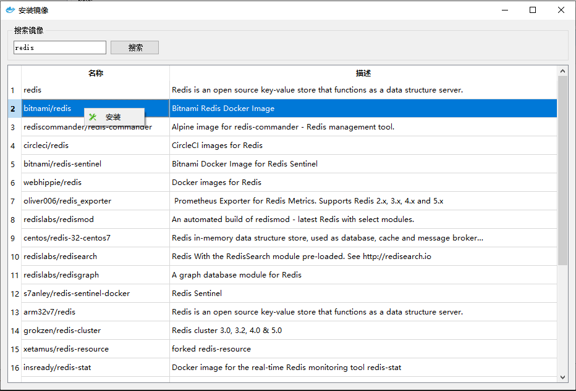Viewport: 576px width, 391px height.
Task: Click the 搜索 button
Action: tap(135, 47)
